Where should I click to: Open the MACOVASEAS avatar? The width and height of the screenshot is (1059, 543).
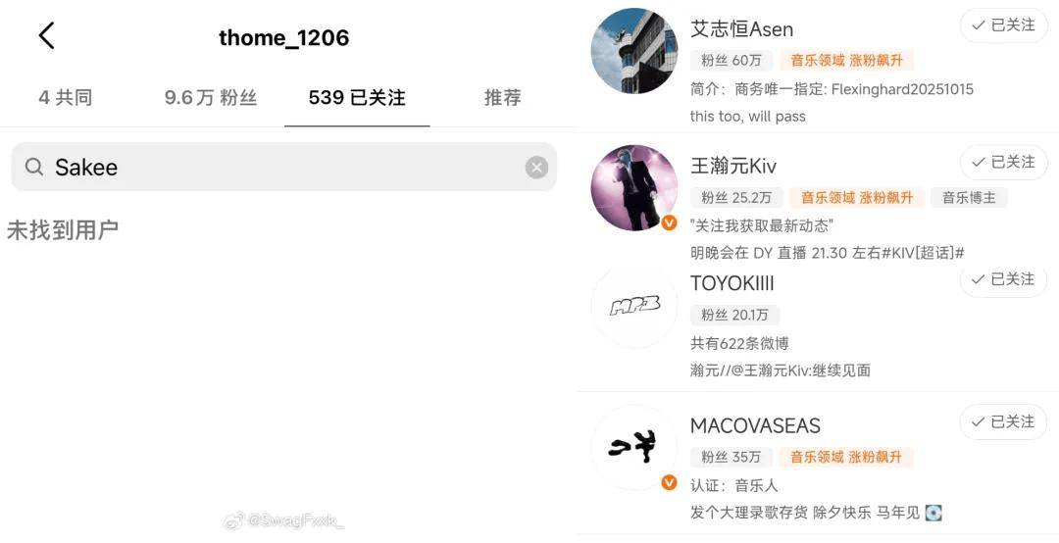[x=633, y=447]
